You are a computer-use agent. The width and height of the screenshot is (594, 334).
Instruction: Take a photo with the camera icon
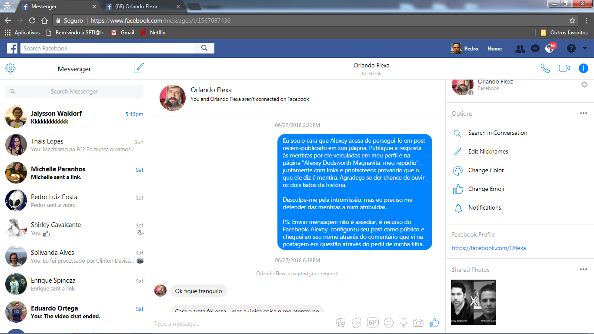click(x=418, y=323)
